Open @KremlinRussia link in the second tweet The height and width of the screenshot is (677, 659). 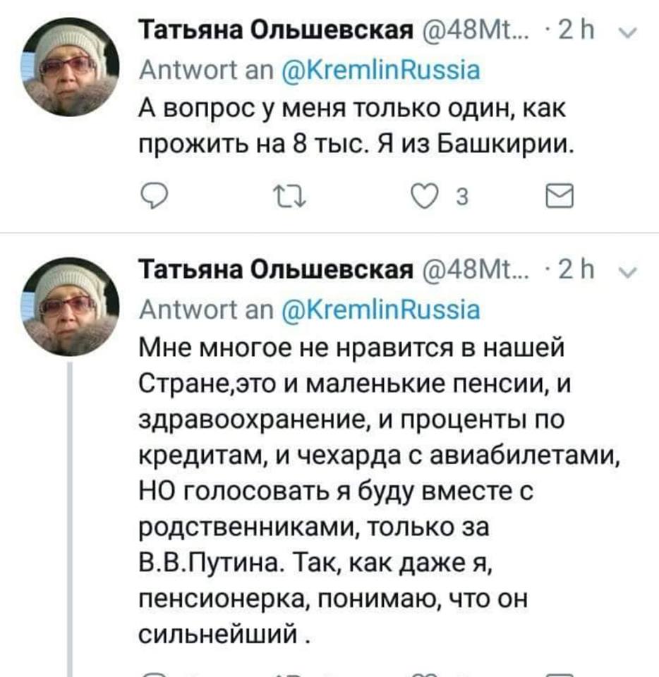pyautogui.click(x=381, y=309)
